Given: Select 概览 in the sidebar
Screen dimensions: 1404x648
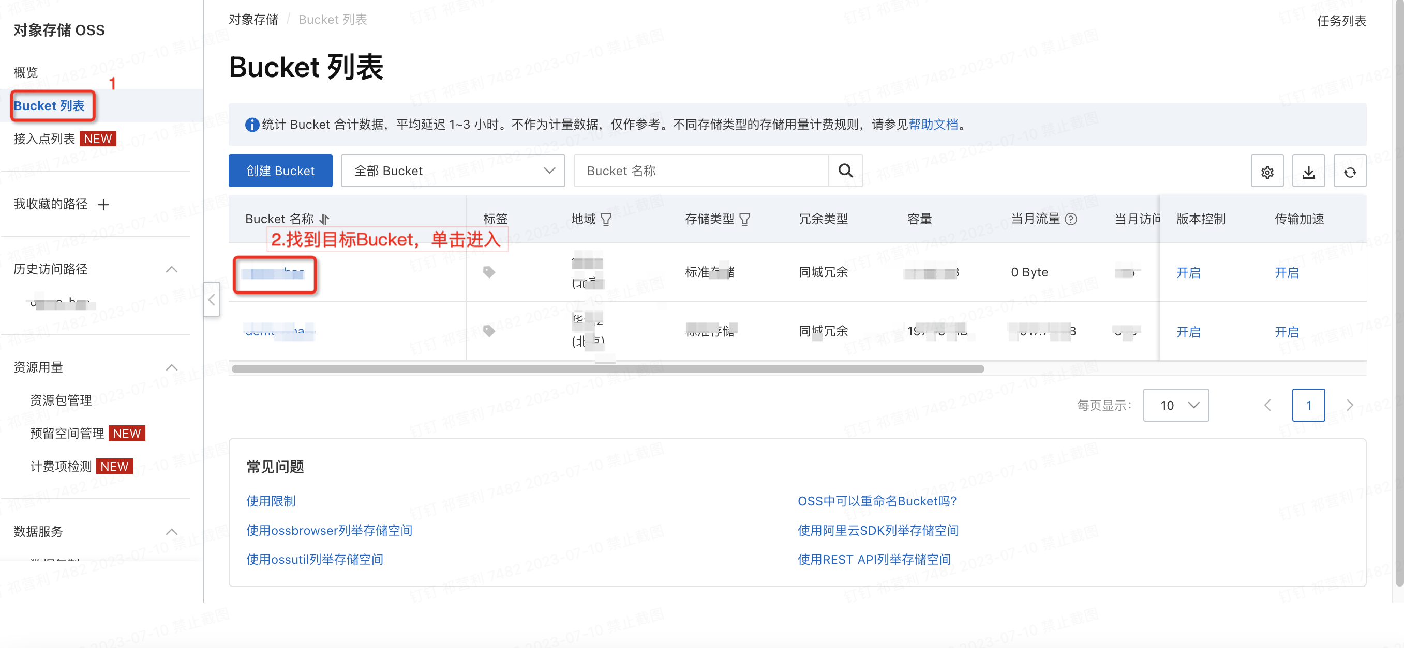Looking at the screenshot, I should coord(26,72).
